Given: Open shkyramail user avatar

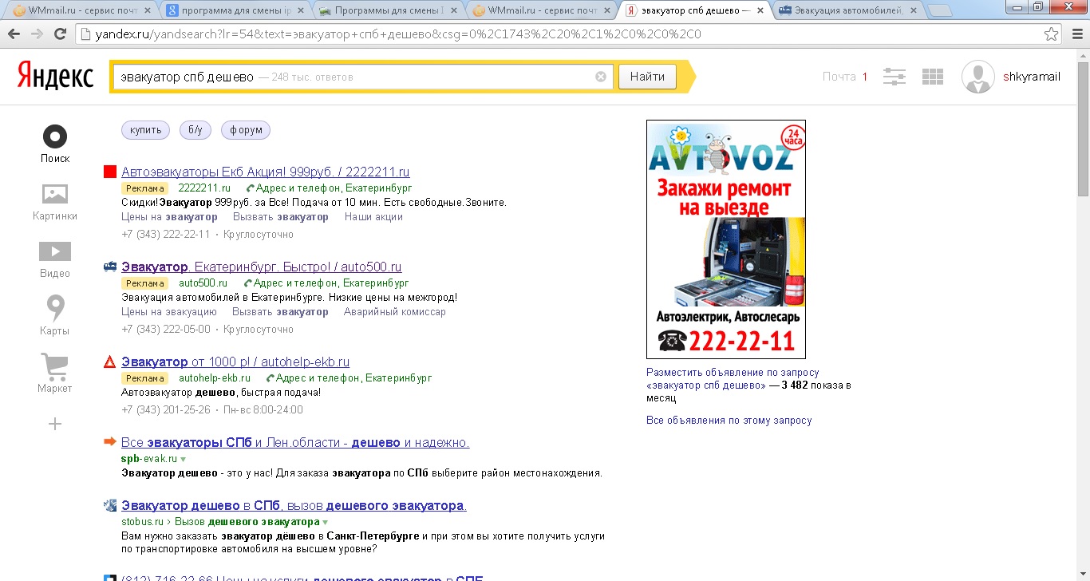Looking at the screenshot, I should click(x=977, y=77).
